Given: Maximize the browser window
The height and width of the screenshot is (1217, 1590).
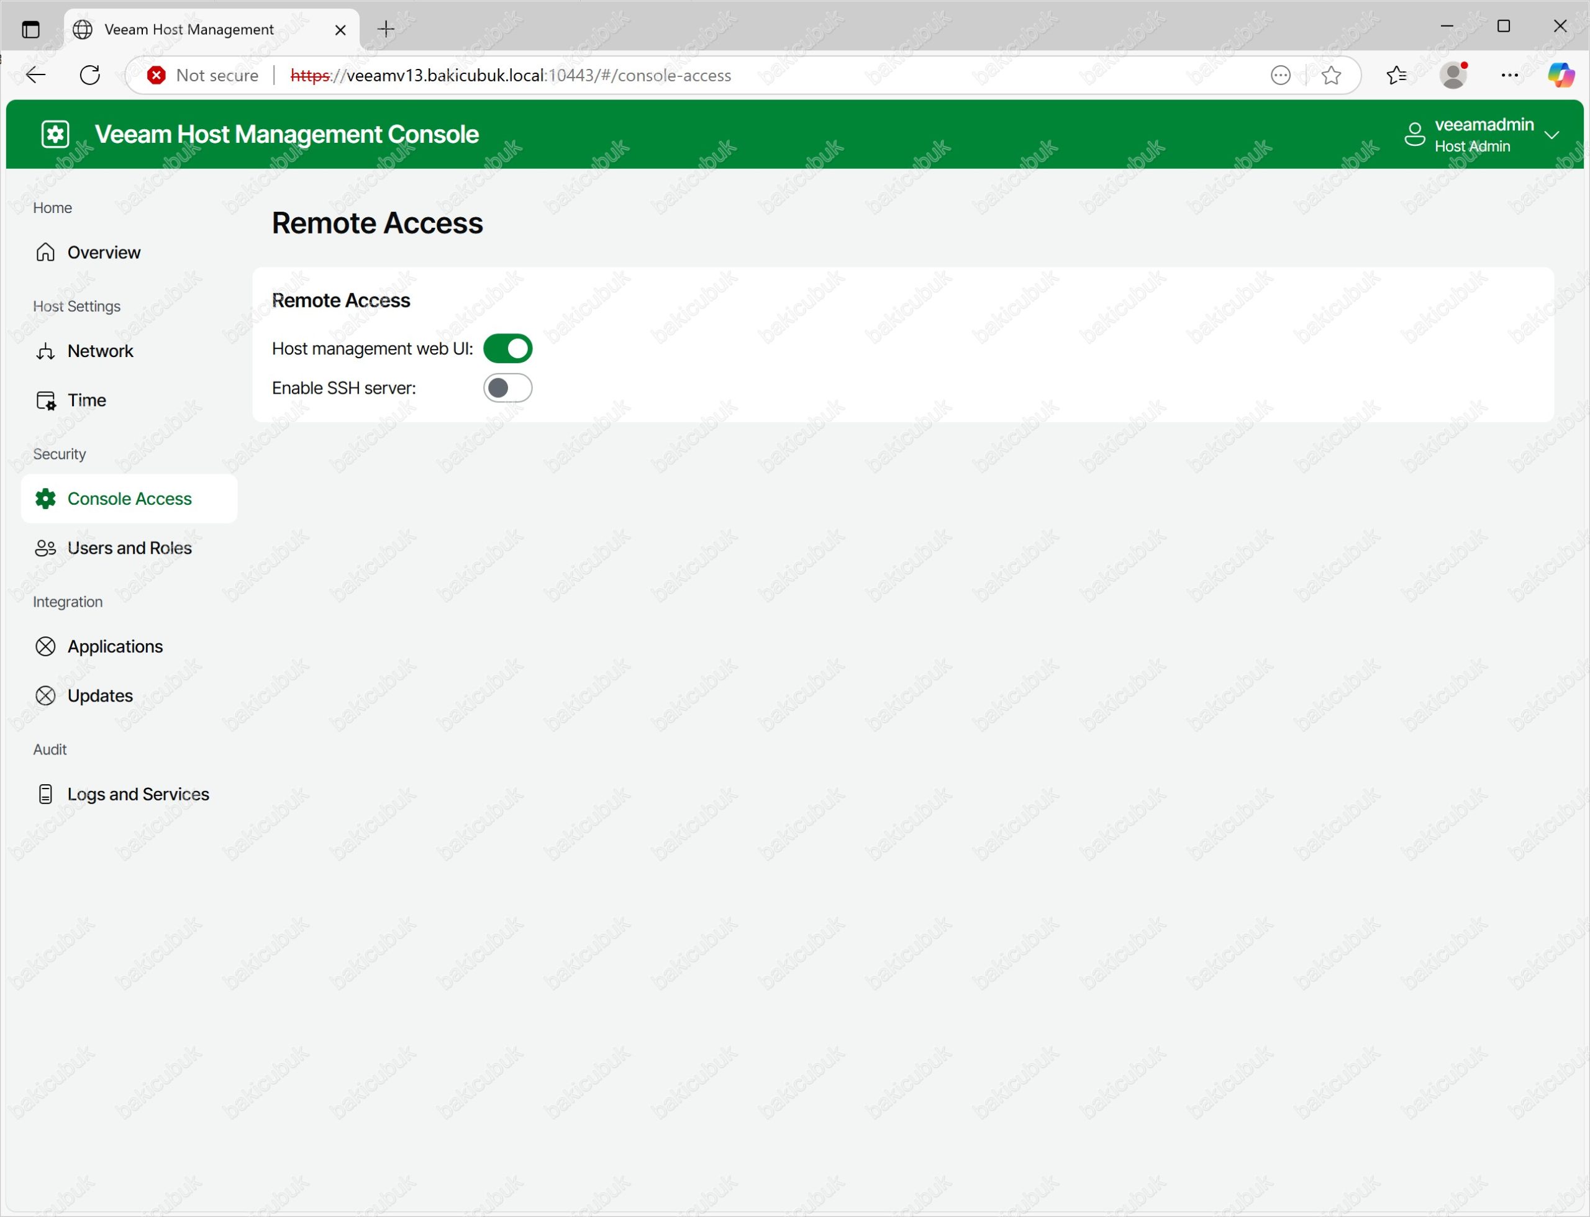Looking at the screenshot, I should coord(1504,26).
